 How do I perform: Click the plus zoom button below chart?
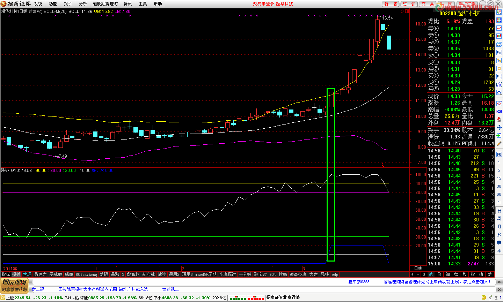point(412,274)
